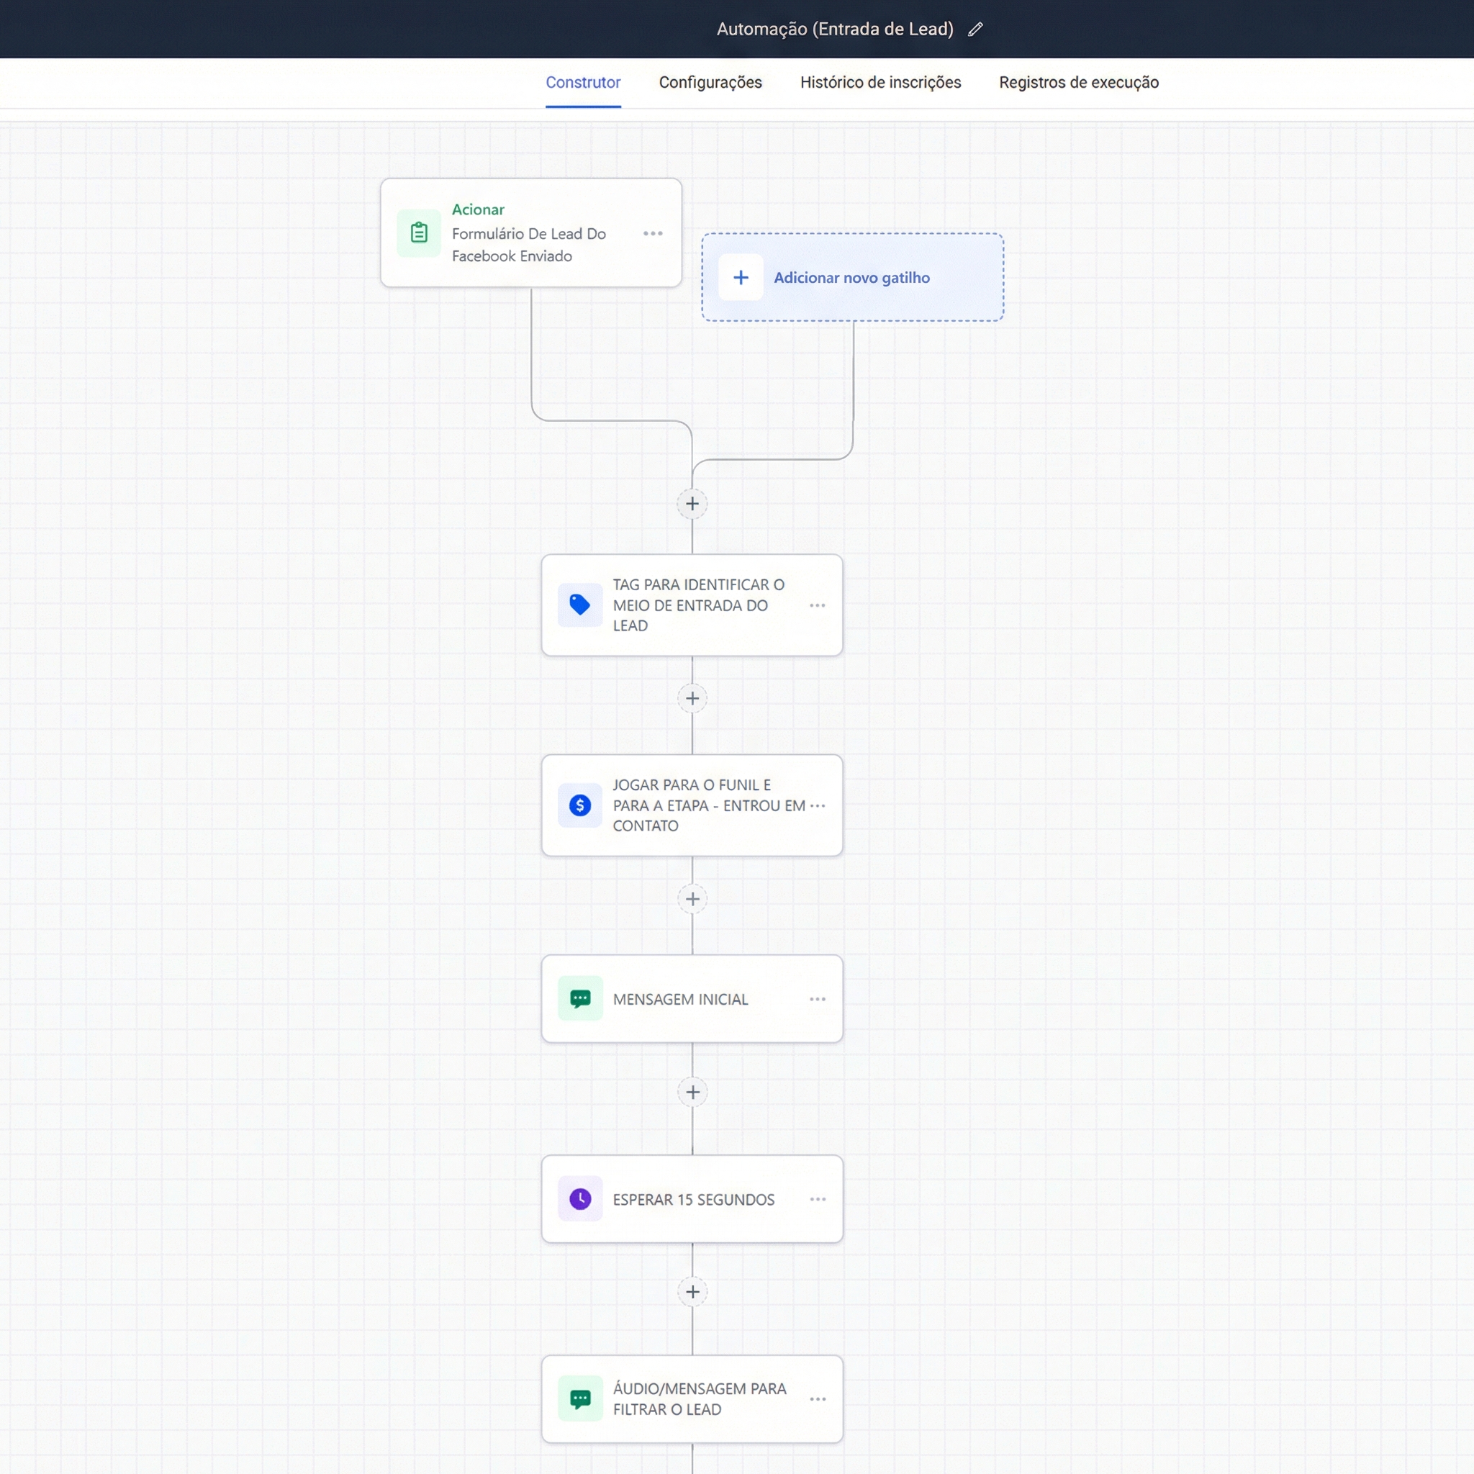The image size is (1474, 1474).
Task: Open three-dot menu on TAG PARA IDENTIFICAR step
Action: [x=817, y=605]
